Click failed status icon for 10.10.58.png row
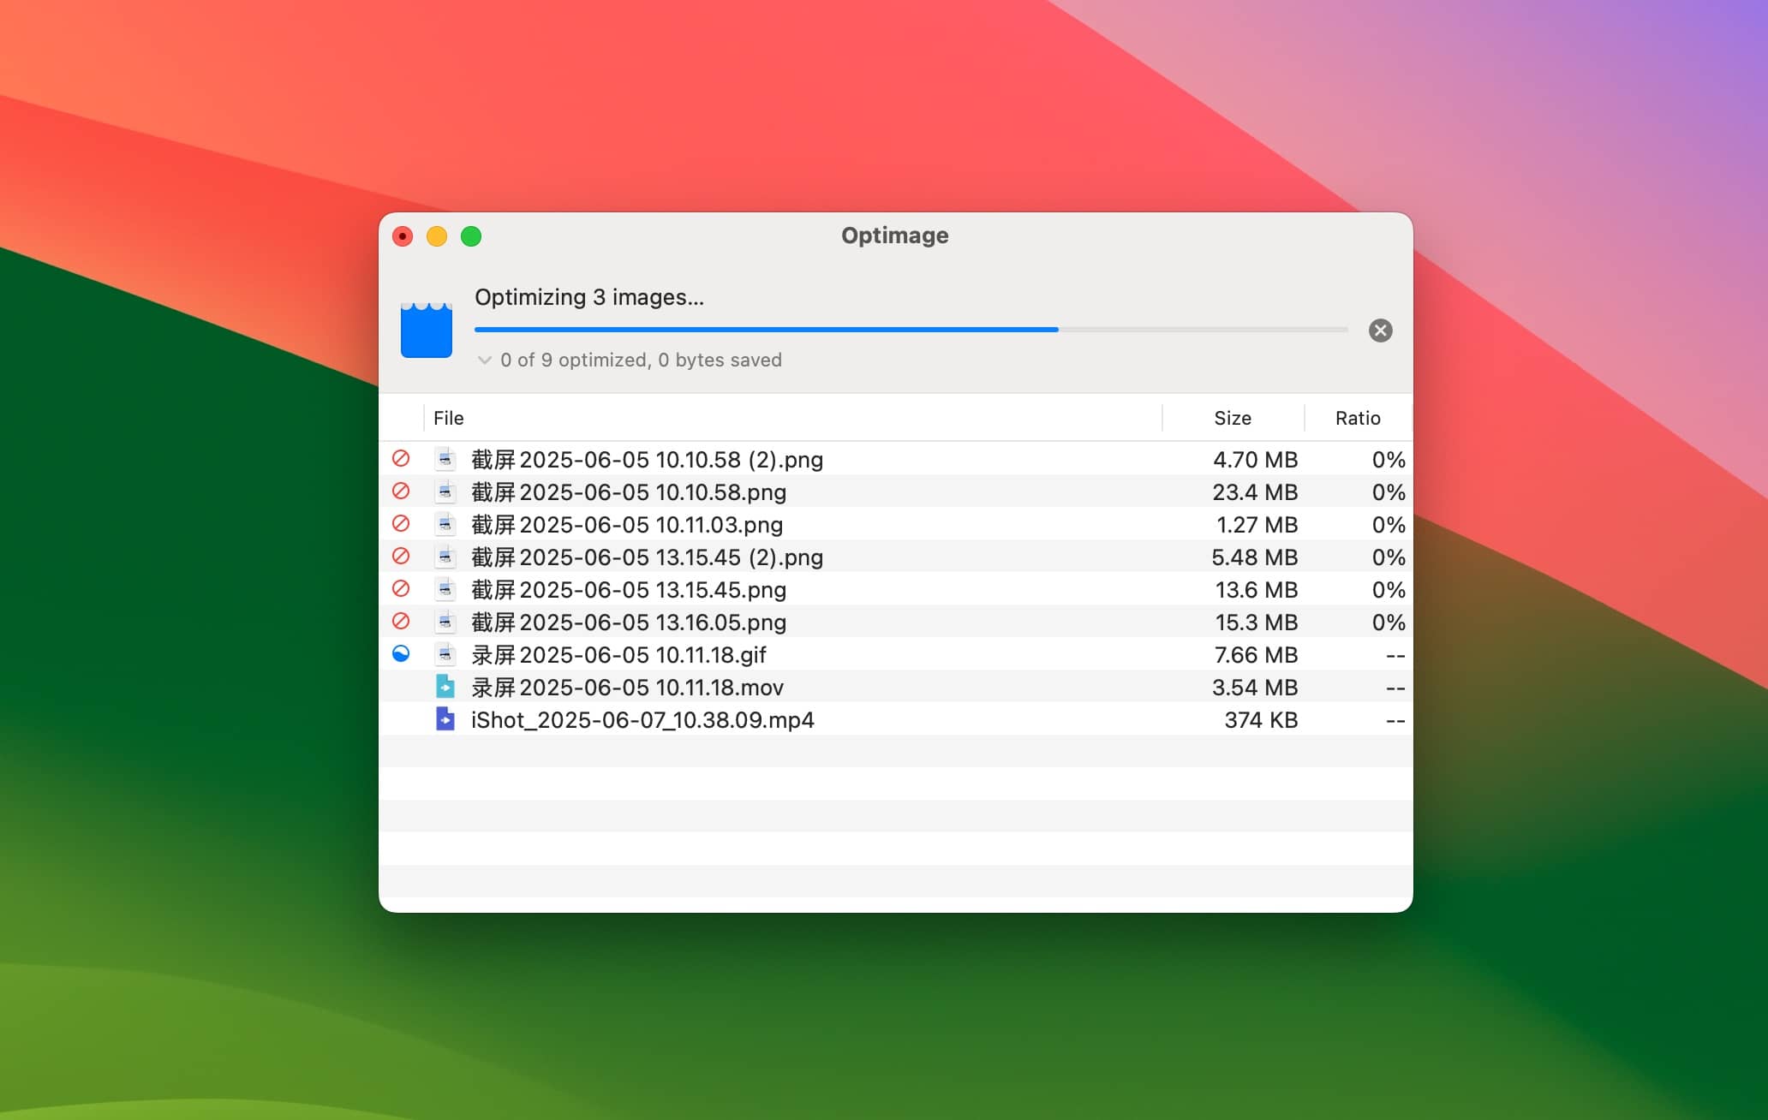Viewport: 1768px width, 1120px height. pos(401,491)
